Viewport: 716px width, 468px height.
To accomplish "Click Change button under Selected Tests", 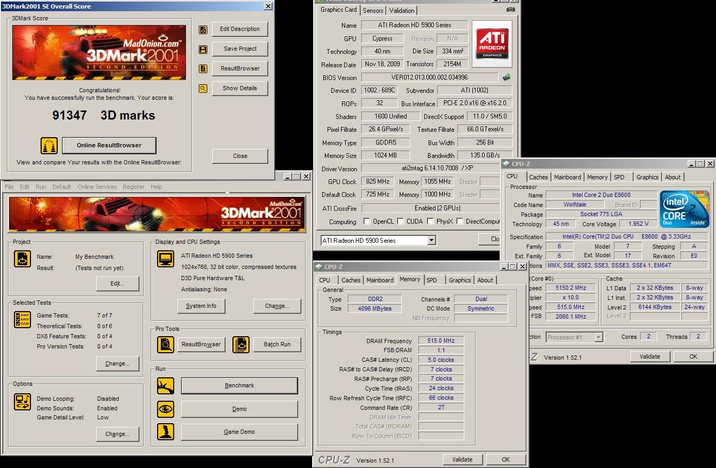I will [x=118, y=363].
